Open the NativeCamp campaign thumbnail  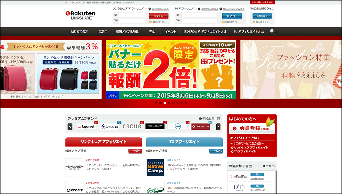[155, 167]
